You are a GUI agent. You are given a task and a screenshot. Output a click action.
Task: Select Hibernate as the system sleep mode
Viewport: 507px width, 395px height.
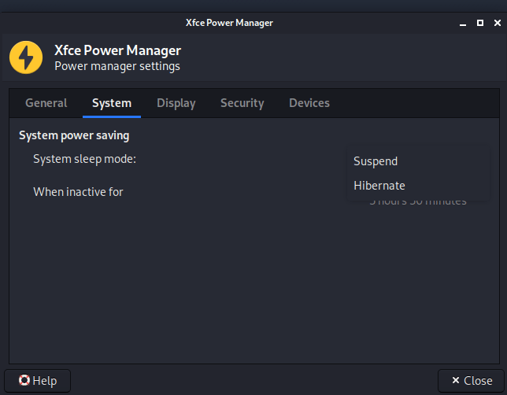379,186
